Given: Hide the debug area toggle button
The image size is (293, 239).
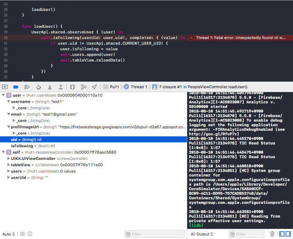Looking at the screenshot, I should tap(5, 87).
